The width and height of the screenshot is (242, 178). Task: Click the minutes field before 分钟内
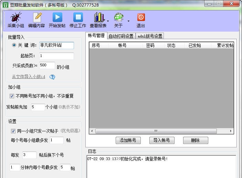point(15,167)
